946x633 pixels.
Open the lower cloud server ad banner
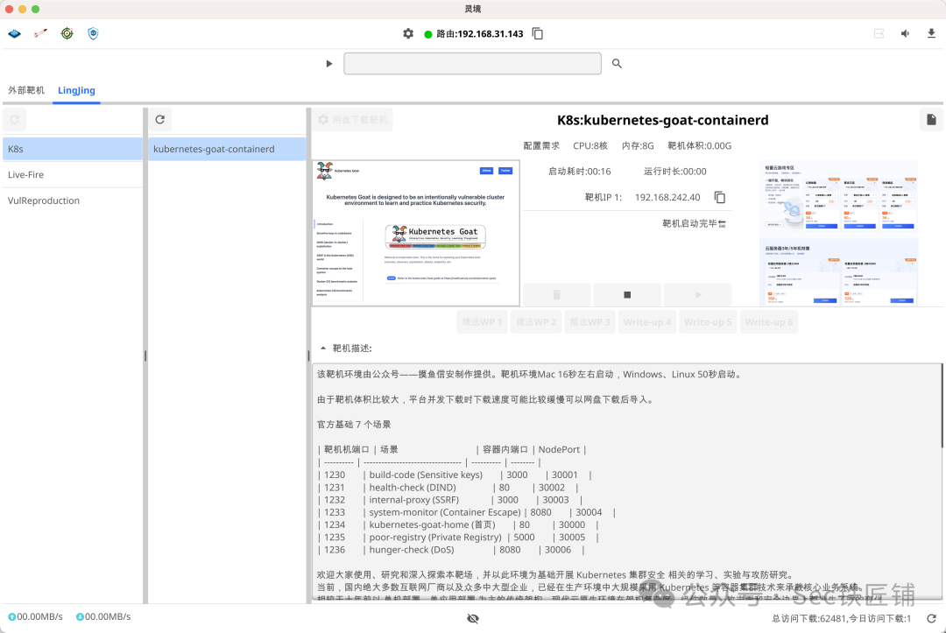click(839, 272)
